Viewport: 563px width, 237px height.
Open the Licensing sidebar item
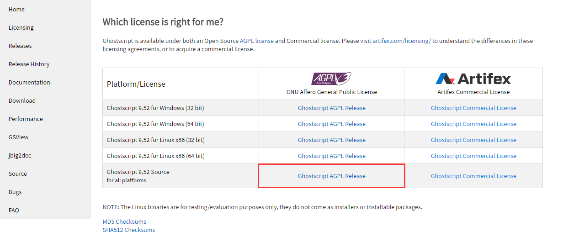21,27
